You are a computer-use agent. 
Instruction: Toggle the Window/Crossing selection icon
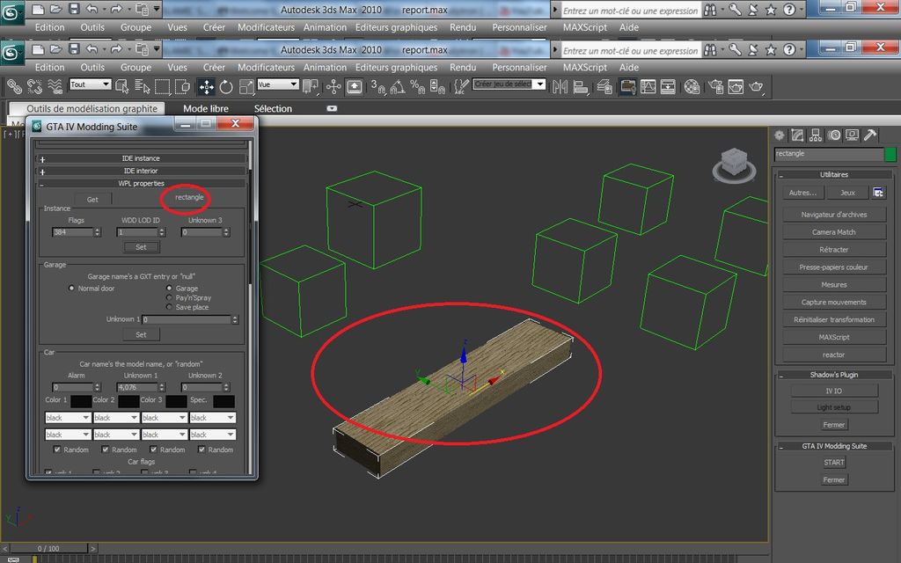click(x=183, y=87)
